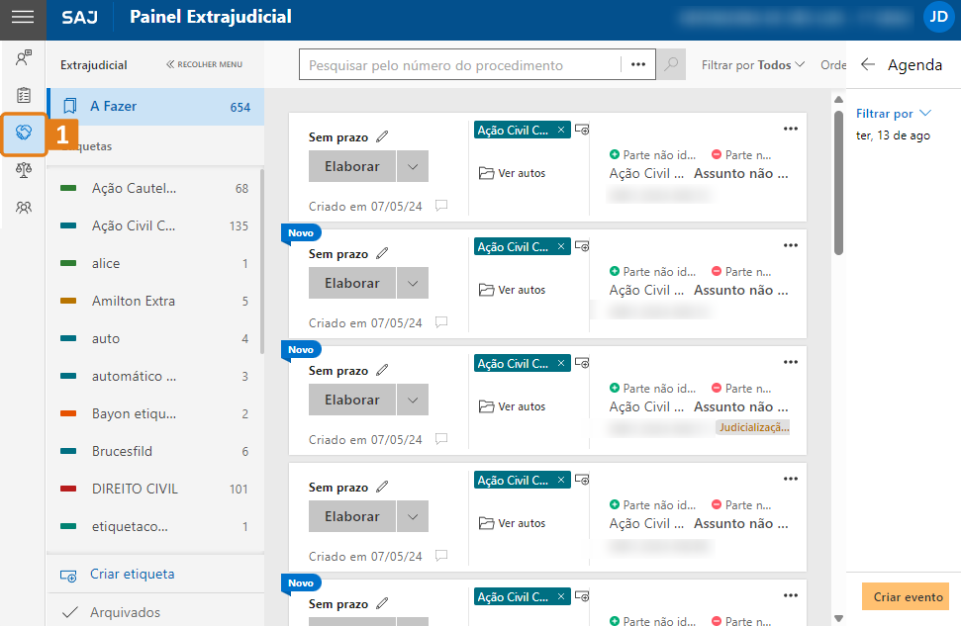Viewport: 961px width, 626px height.
Task: Click green Ação Cautel... color marker
Action: [68, 189]
